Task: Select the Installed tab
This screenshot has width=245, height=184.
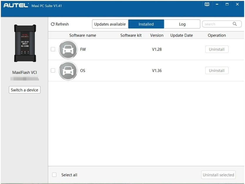Action: click(x=146, y=24)
